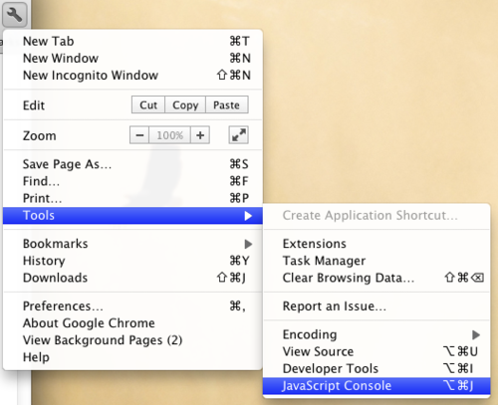Enter fullscreen via the Zoom row icon
The image size is (498, 405).
pos(238,135)
